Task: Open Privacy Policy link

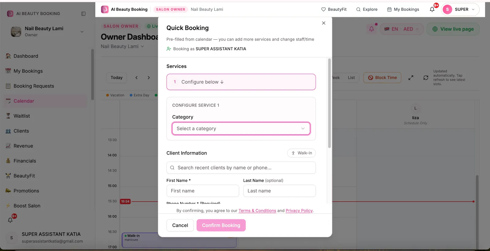Action: coord(299,211)
